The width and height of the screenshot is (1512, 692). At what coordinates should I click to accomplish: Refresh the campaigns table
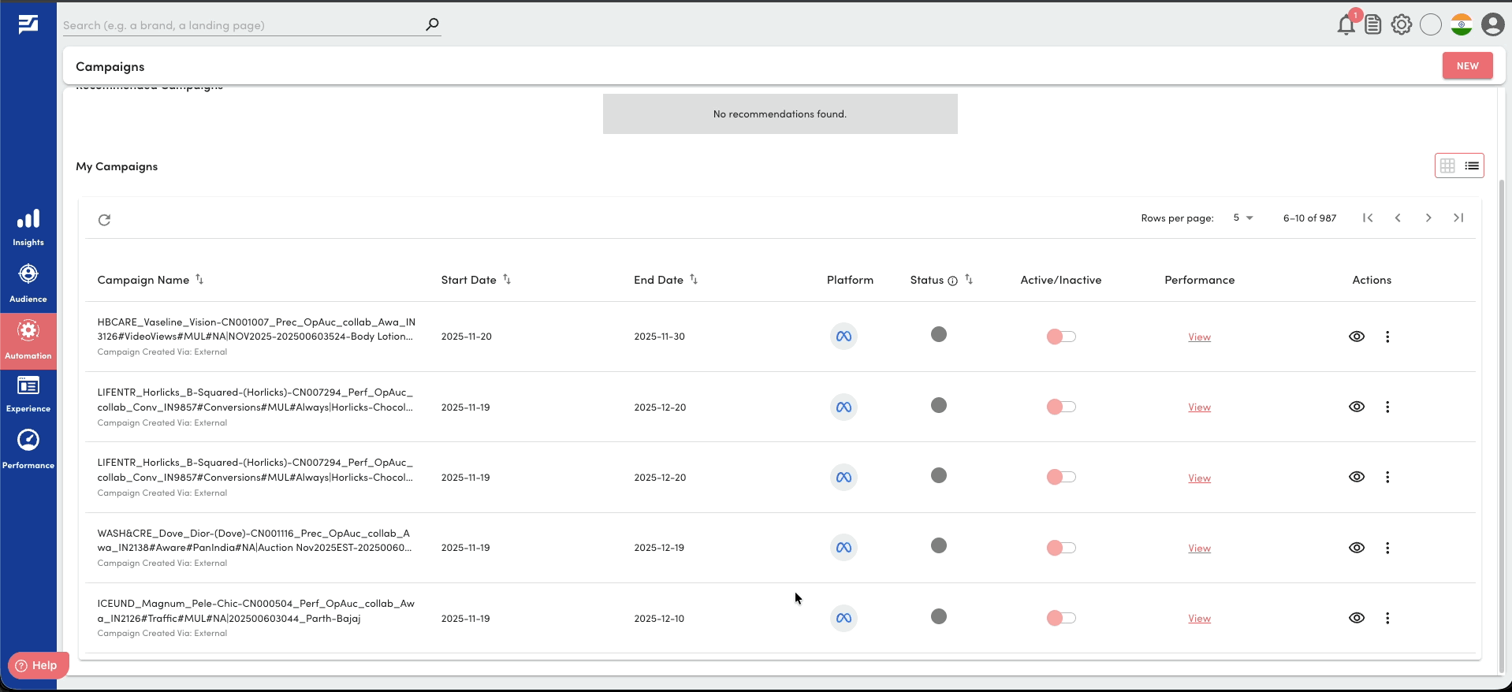pos(104,220)
